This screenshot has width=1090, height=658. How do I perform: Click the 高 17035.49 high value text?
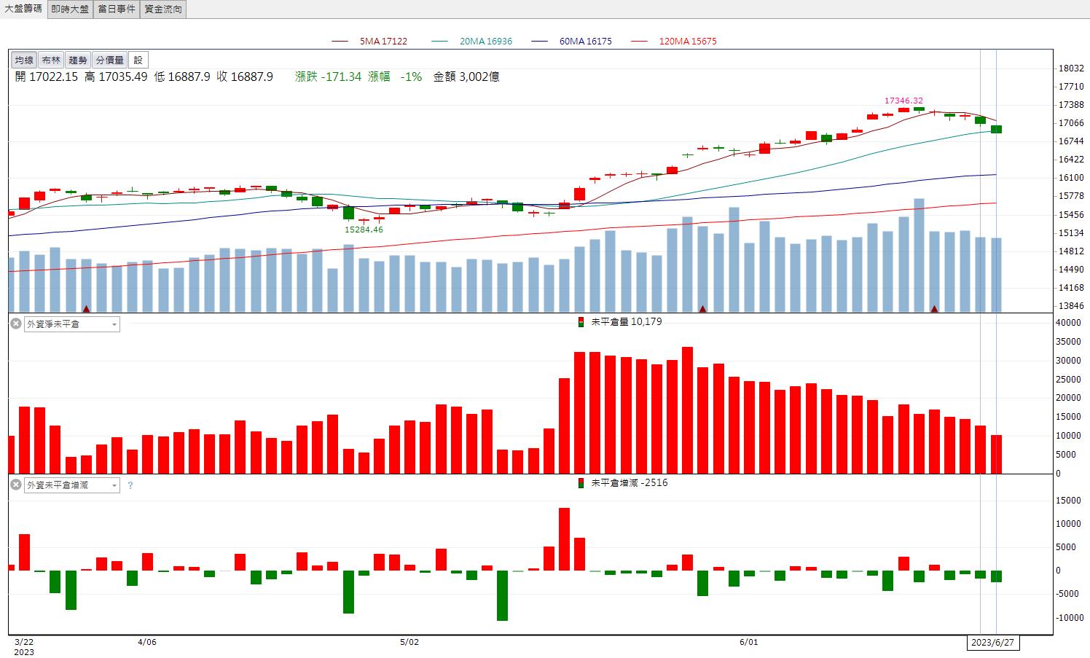pyautogui.click(x=116, y=77)
